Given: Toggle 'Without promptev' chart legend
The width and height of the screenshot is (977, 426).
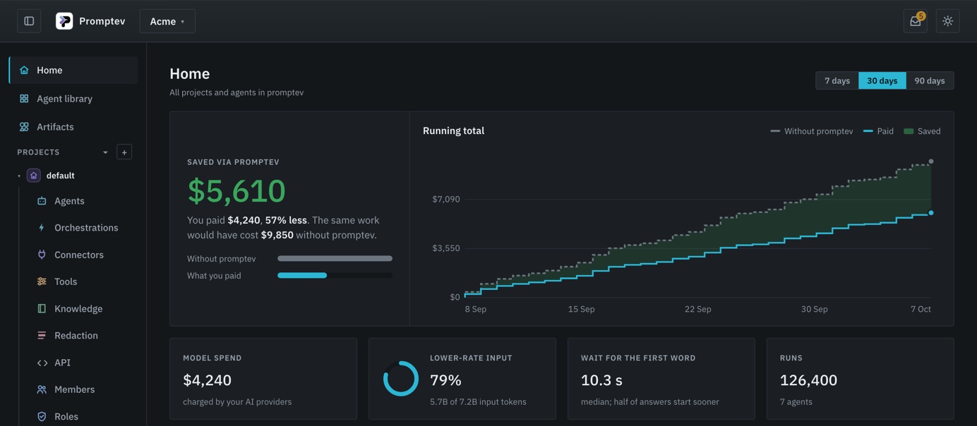Looking at the screenshot, I should (x=812, y=131).
